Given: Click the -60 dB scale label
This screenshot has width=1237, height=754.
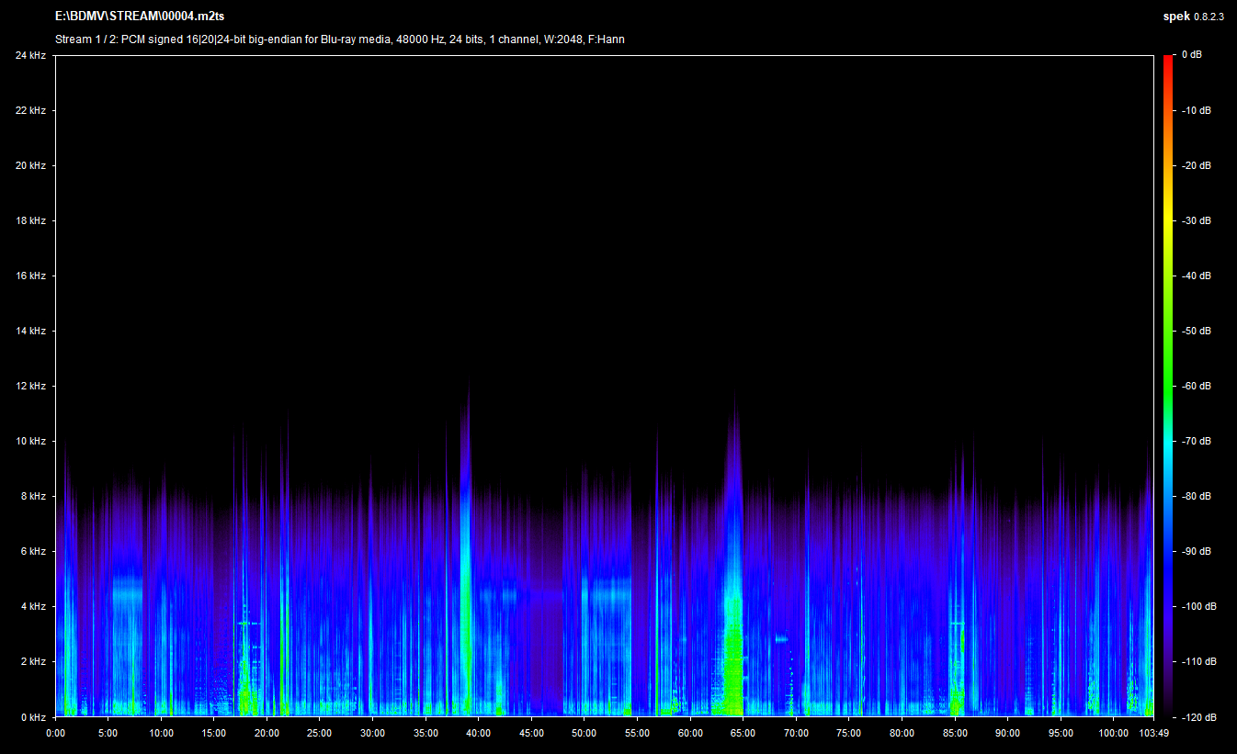Looking at the screenshot, I should 1196,386.
